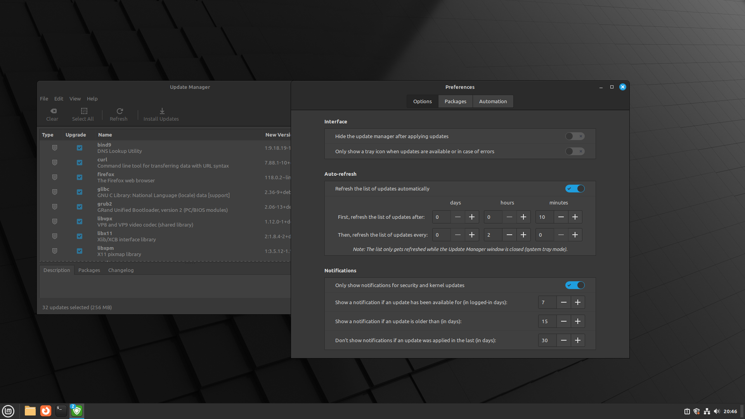Viewport: 745px width, 419px height.
Task: Switch to the Packages tab in Preferences
Action: point(455,101)
